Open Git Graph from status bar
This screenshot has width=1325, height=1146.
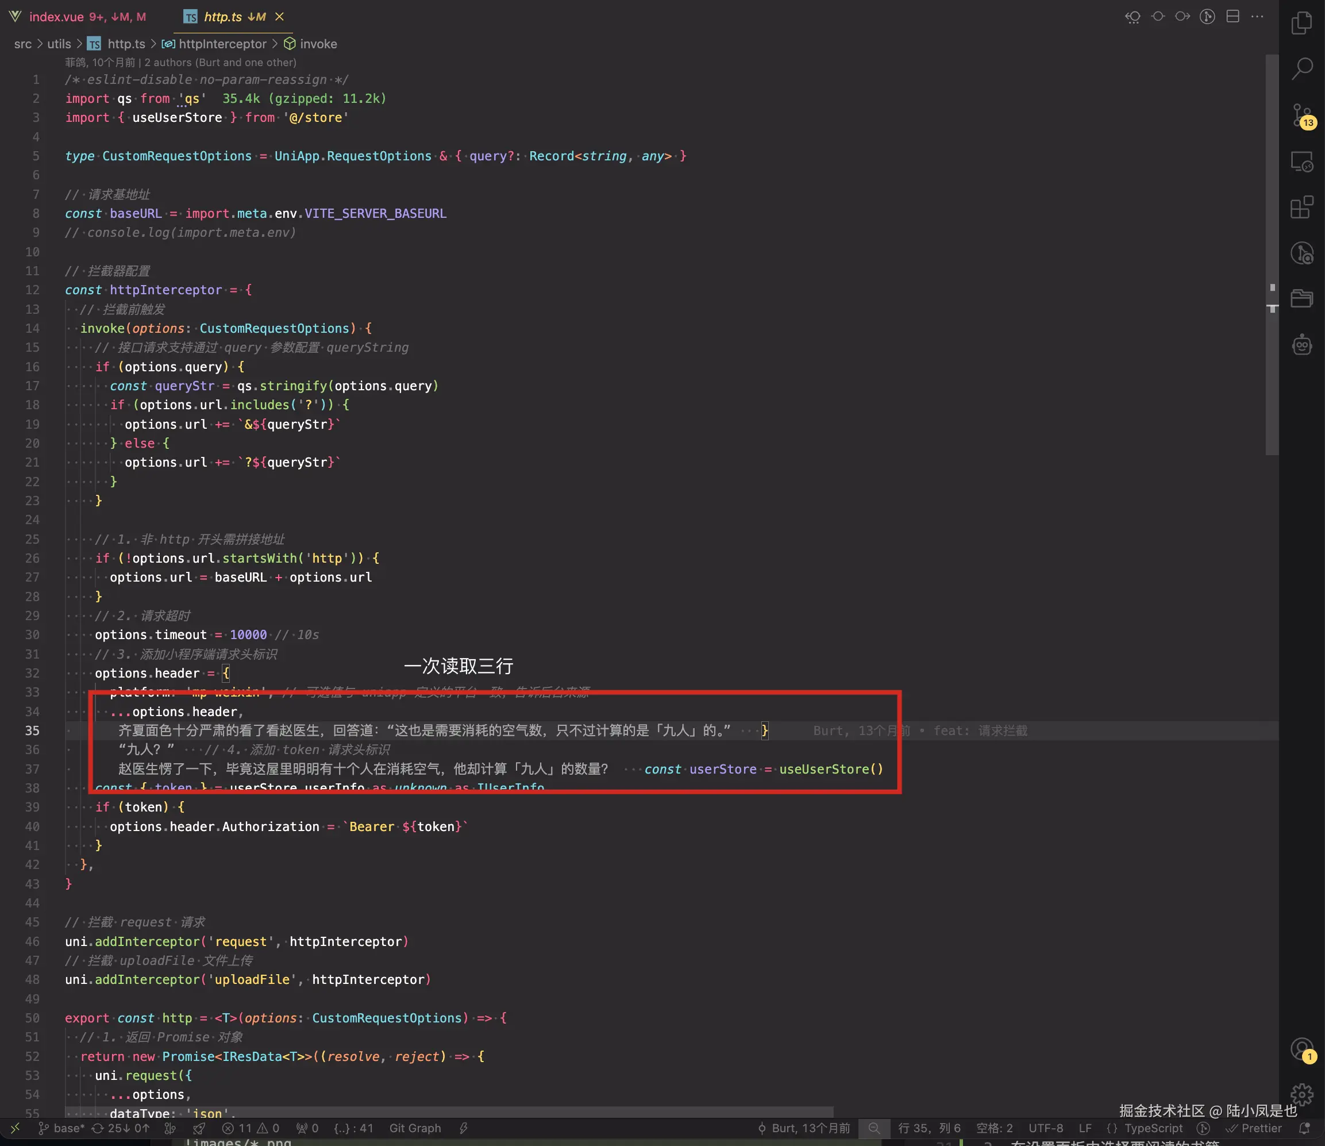point(415,1128)
